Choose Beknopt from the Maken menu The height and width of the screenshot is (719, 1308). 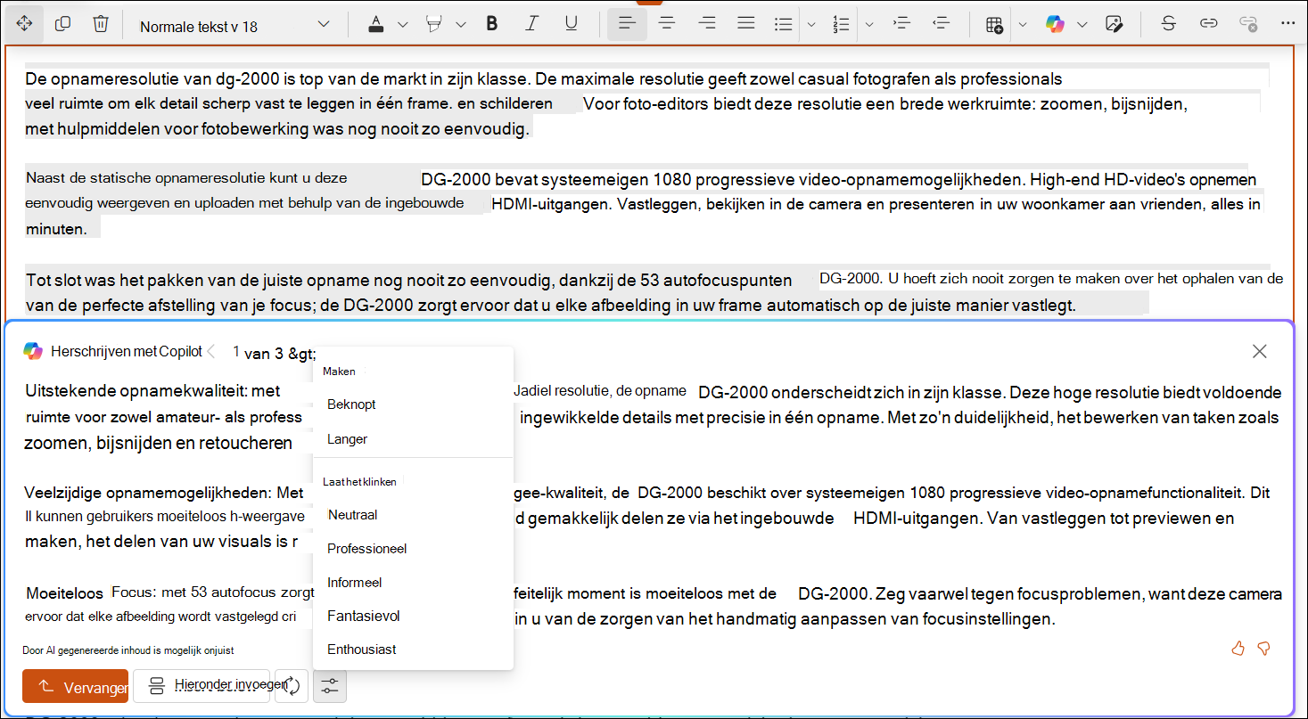pyautogui.click(x=414, y=404)
